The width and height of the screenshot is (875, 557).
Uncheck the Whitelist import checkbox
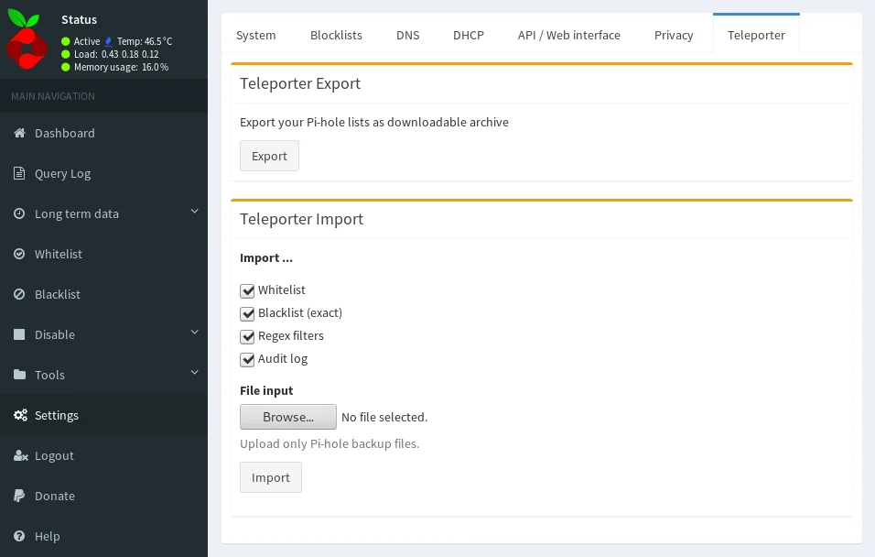click(x=247, y=290)
